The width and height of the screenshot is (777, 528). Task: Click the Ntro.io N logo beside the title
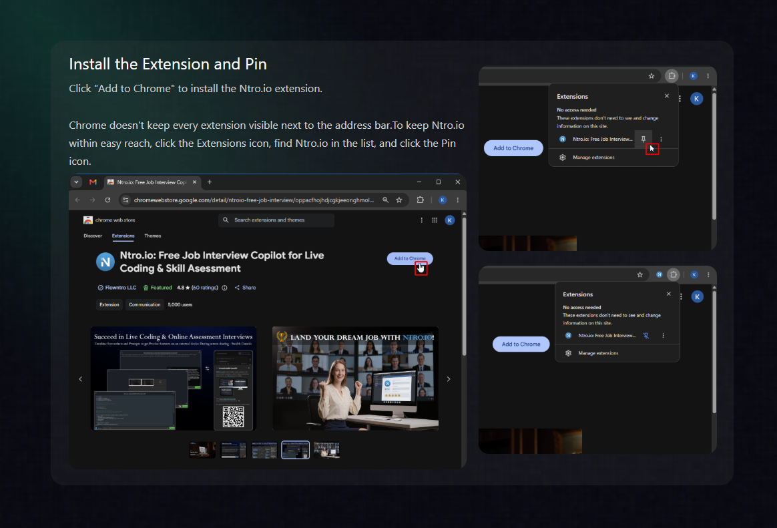point(105,262)
